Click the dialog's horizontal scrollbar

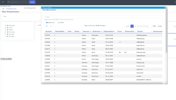[103, 83]
